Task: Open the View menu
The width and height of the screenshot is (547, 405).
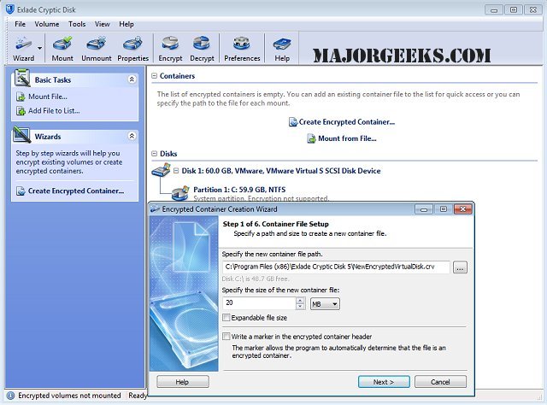Action: [103, 24]
